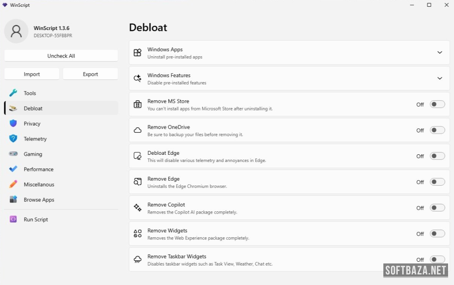
Task: Click the Tools wrench icon in sidebar
Action: [13, 93]
